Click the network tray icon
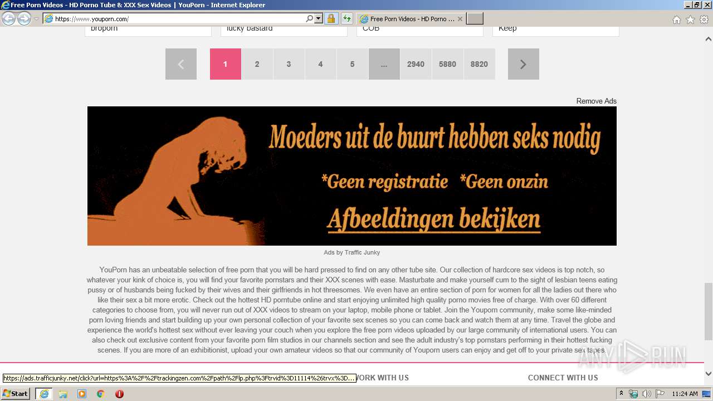 [633, 394]
